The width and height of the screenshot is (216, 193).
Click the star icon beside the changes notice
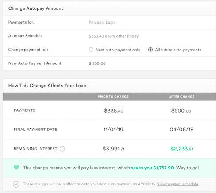click(x=16, y=184)
